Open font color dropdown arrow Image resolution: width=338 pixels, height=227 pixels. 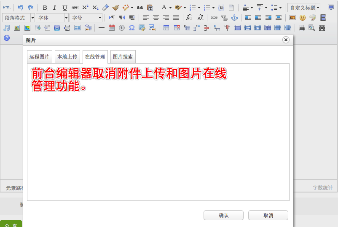(x=170, y=8)
